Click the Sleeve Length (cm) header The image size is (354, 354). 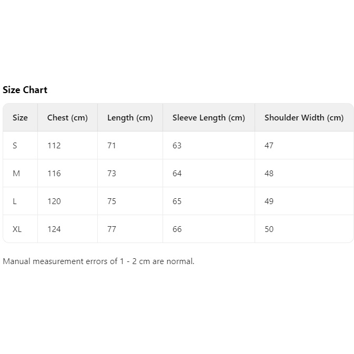point(209,118)
